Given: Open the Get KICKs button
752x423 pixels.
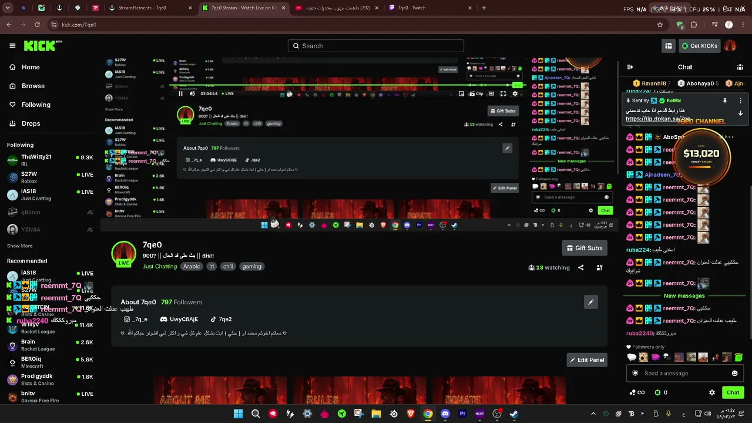Looking at the screenshot, I should pyautogui.click(x=699, y=46).
